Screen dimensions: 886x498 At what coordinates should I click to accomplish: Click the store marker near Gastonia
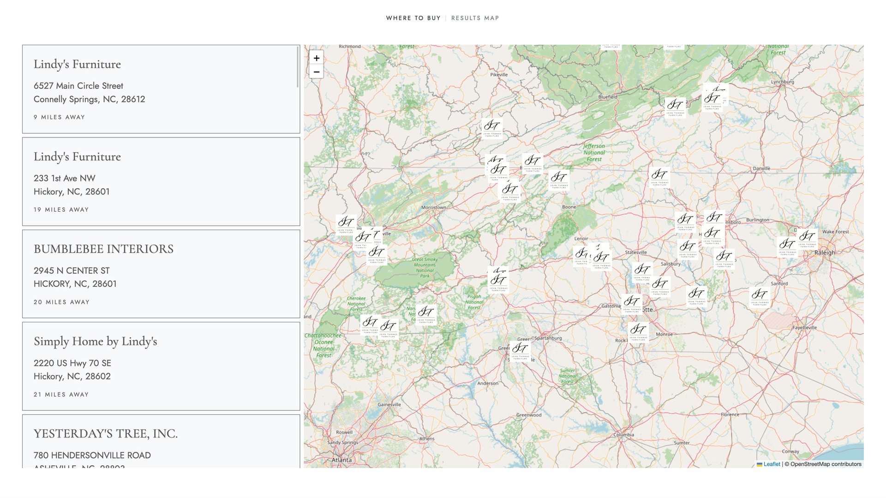coord(632,304)
